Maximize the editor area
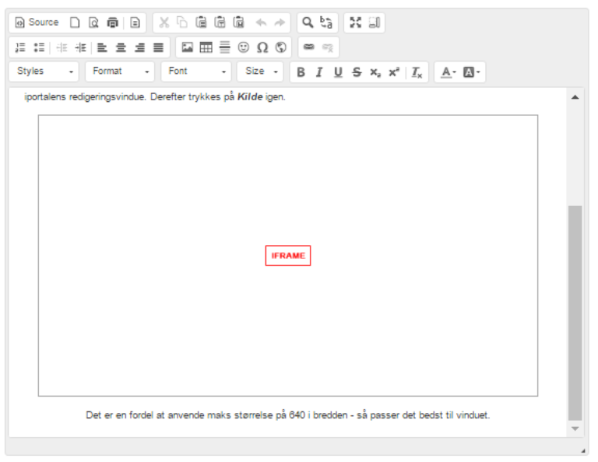 tap(355, 23)
